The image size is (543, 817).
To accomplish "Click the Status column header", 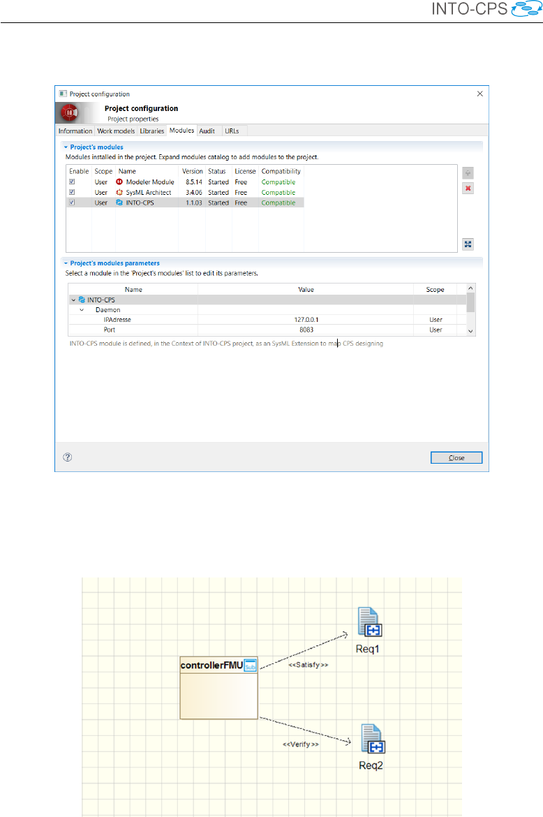I will point(216,171).
